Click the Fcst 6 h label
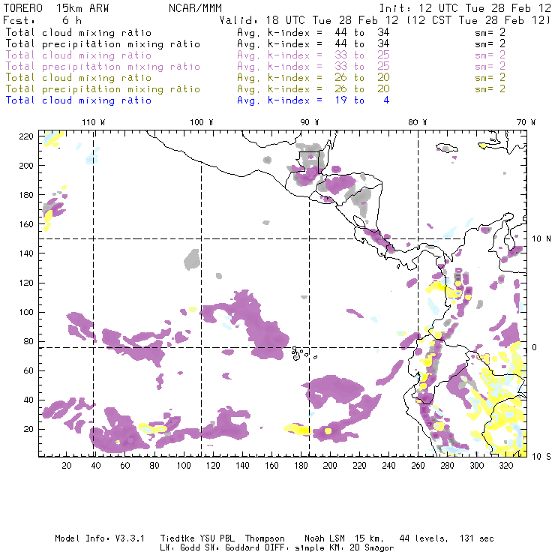 pos(43,19)
